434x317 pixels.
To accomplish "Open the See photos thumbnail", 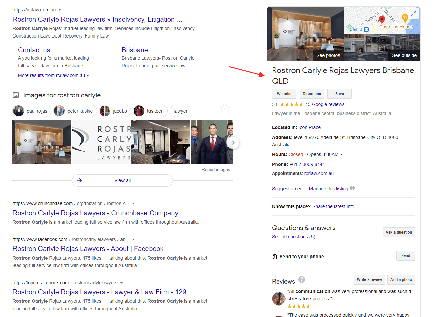I will [305, 34].
